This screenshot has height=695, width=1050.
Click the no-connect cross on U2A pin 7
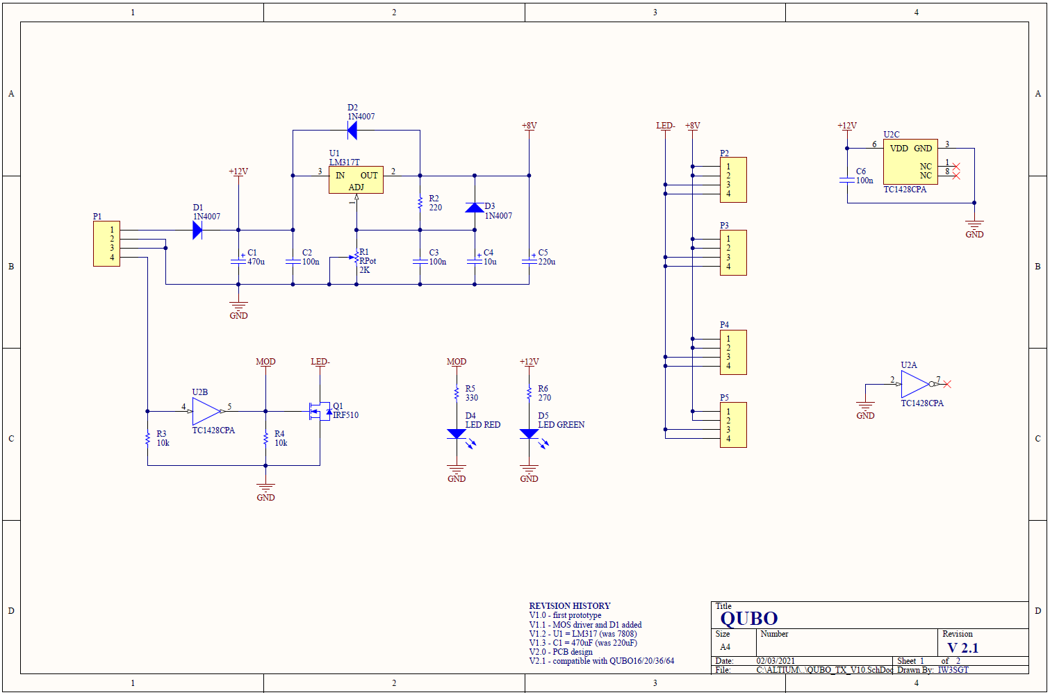946,384
